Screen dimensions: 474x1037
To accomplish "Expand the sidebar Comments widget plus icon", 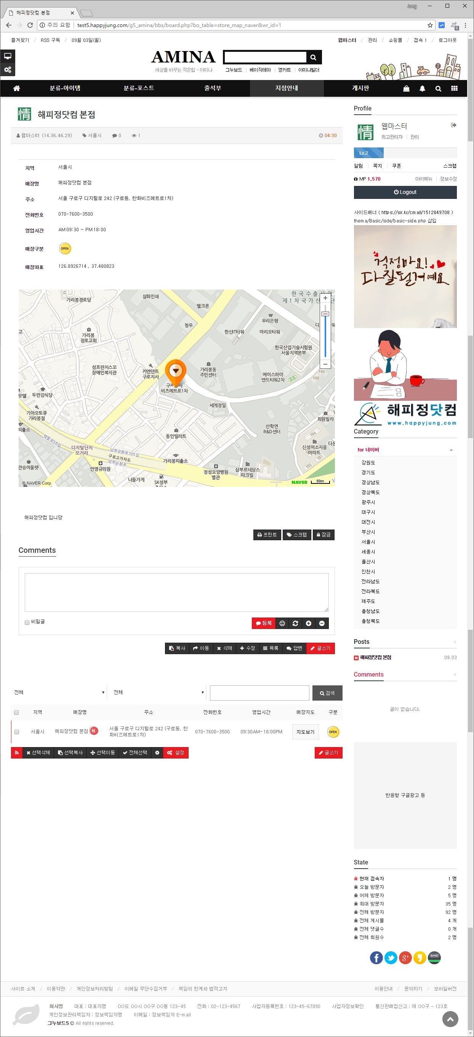I will [455, 674].
